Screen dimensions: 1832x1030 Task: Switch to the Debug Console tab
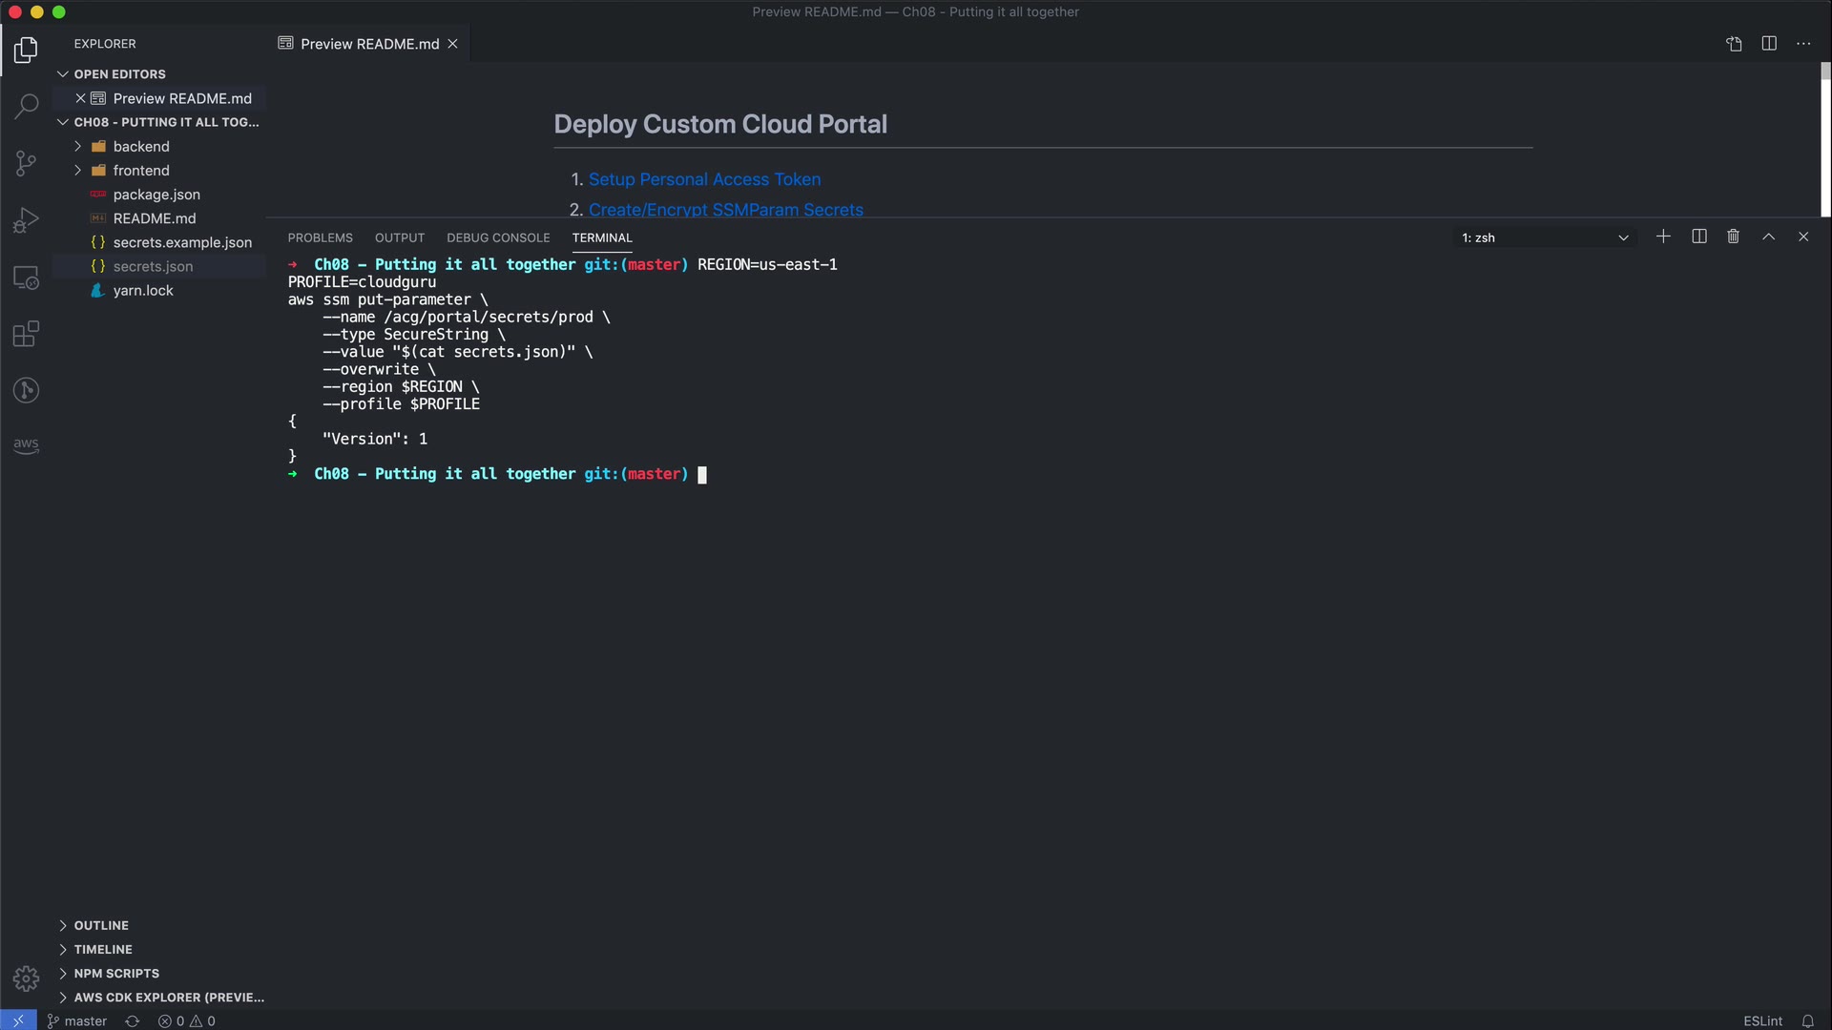(x=498, y=237)
